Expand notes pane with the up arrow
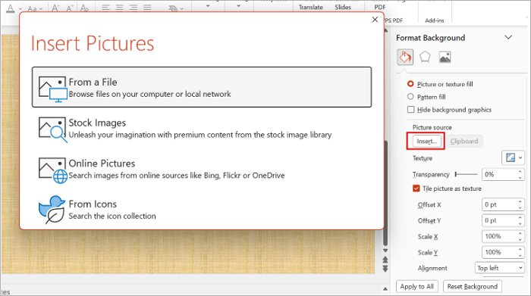 pyautogui.click(x=385, y=289)
